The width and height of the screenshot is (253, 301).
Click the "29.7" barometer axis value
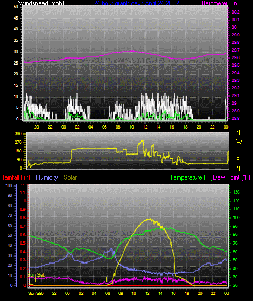coord(236,50)
